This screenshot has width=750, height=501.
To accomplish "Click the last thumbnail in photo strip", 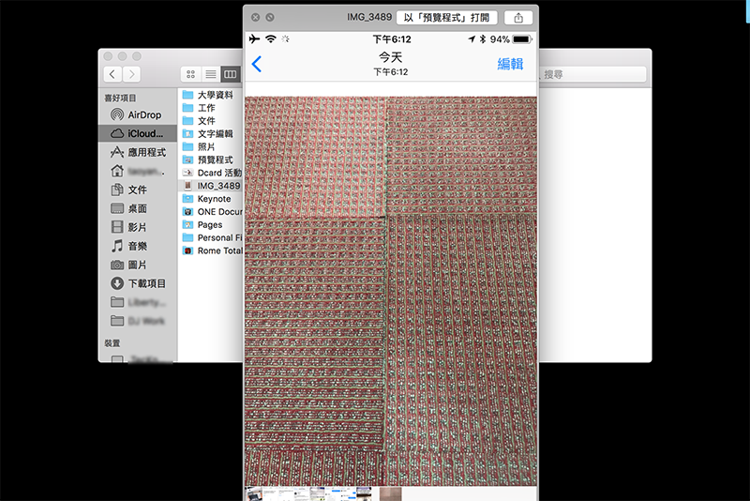I will tap(390, 494).
